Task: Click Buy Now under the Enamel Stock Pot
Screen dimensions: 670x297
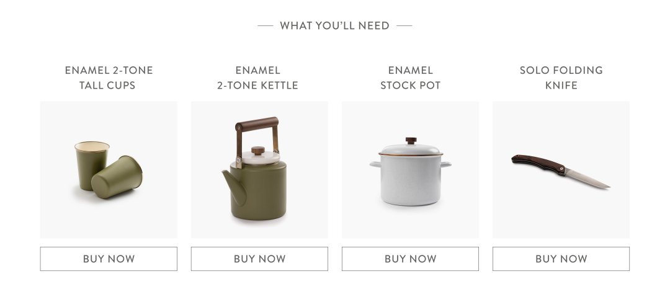Action: 410,259
